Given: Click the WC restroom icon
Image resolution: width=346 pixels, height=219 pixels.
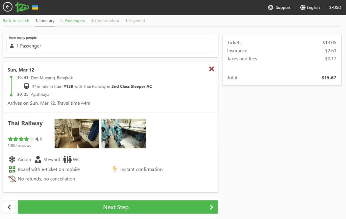Looking at the screenshot, I should click(x=67, y=160).
